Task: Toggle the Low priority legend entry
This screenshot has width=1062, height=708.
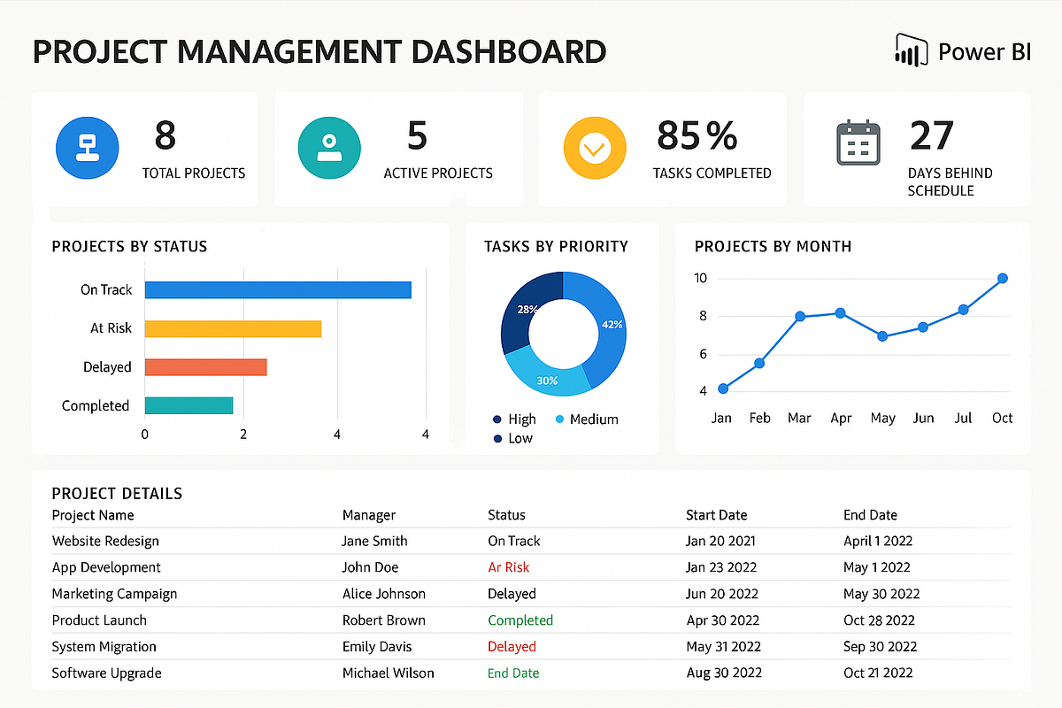Action: tap(514, 438)
